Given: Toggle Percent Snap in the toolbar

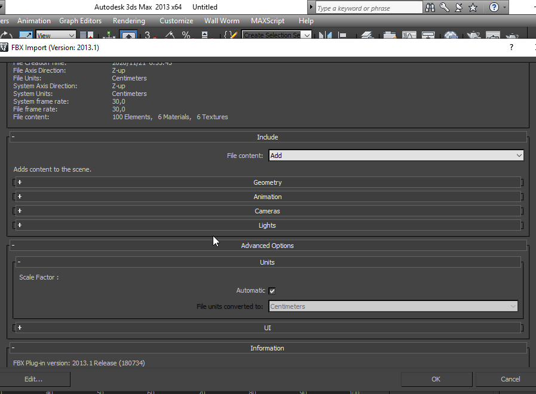Looking at the screenshot, I should (186, 35).
